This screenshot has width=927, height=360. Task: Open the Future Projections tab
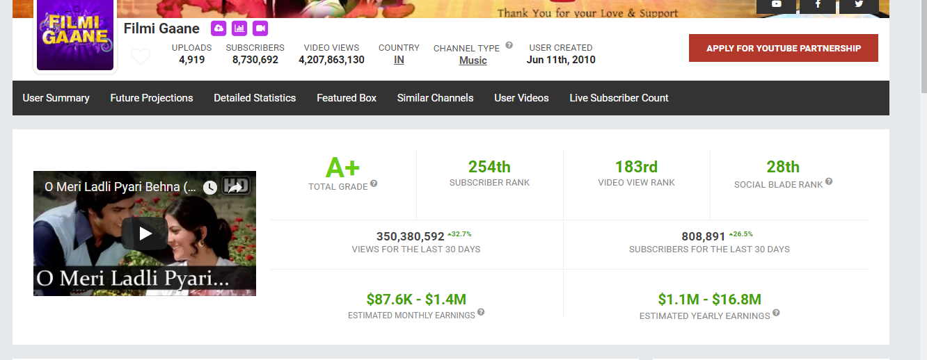click(152, 98)
